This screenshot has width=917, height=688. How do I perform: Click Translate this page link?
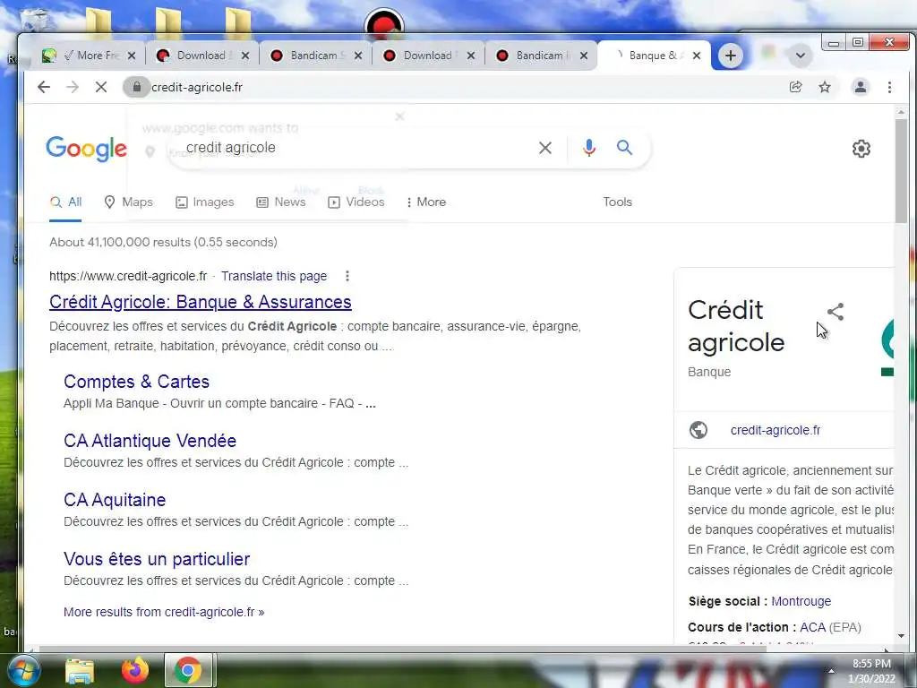(x=274, y=276)
